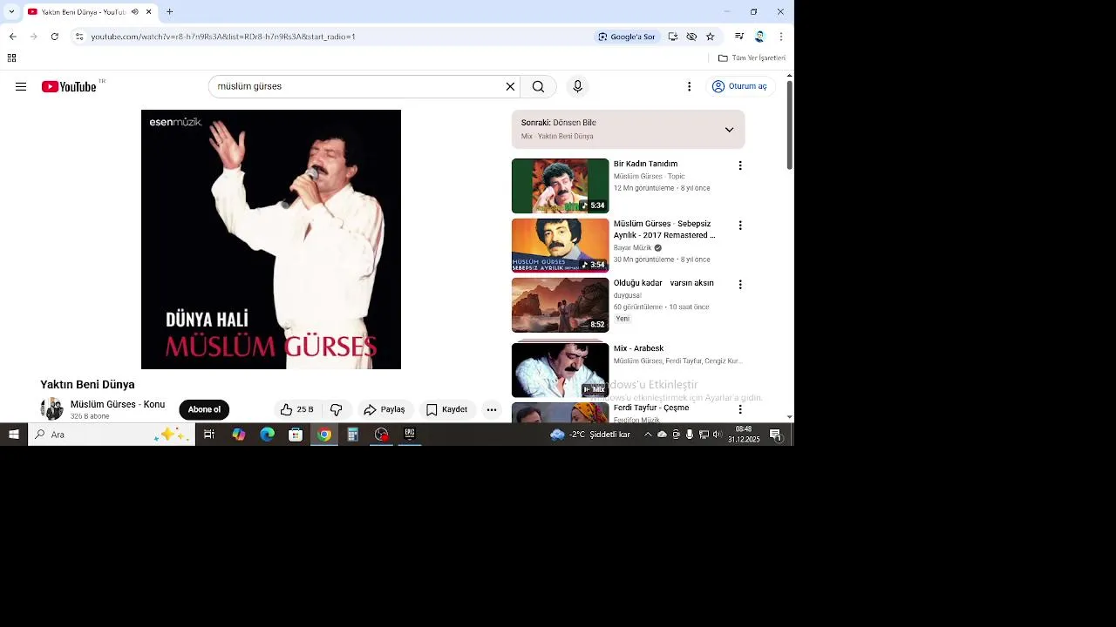The width and height of the screenshot is (1116, 627).
Task: Install app via address bar install icon
Action: pyautogui.click(x=672, y=37)
